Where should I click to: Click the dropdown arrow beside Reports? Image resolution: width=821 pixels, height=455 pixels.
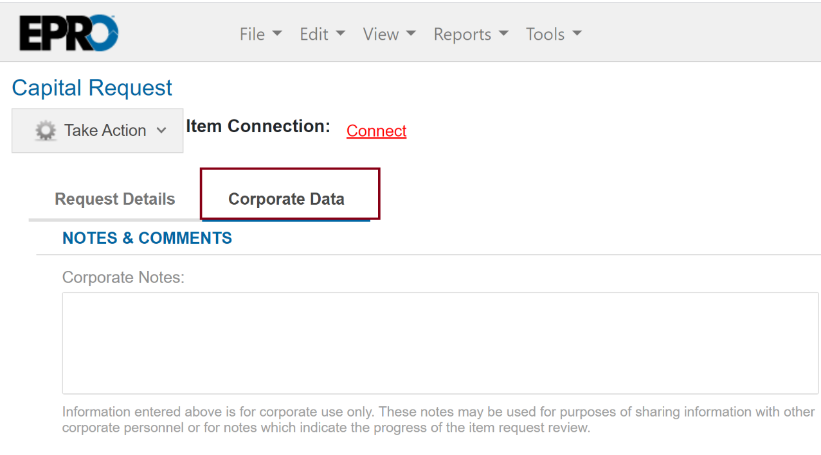503,33
